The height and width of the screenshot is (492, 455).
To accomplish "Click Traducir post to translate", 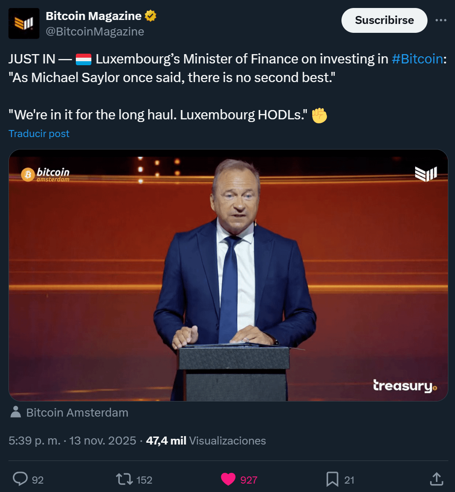I will tap(39, 134).
